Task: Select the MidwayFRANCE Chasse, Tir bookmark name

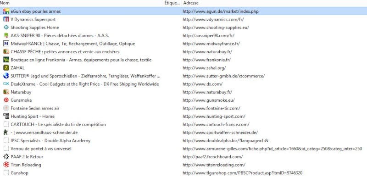Action: click(x=73, y=44)
